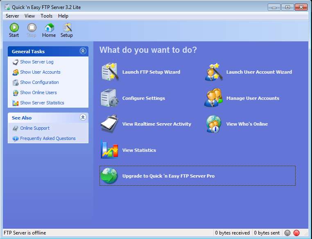Choose the View Statistics label
The height and width of the screenshot is (239, 312).
click(139, 150)
